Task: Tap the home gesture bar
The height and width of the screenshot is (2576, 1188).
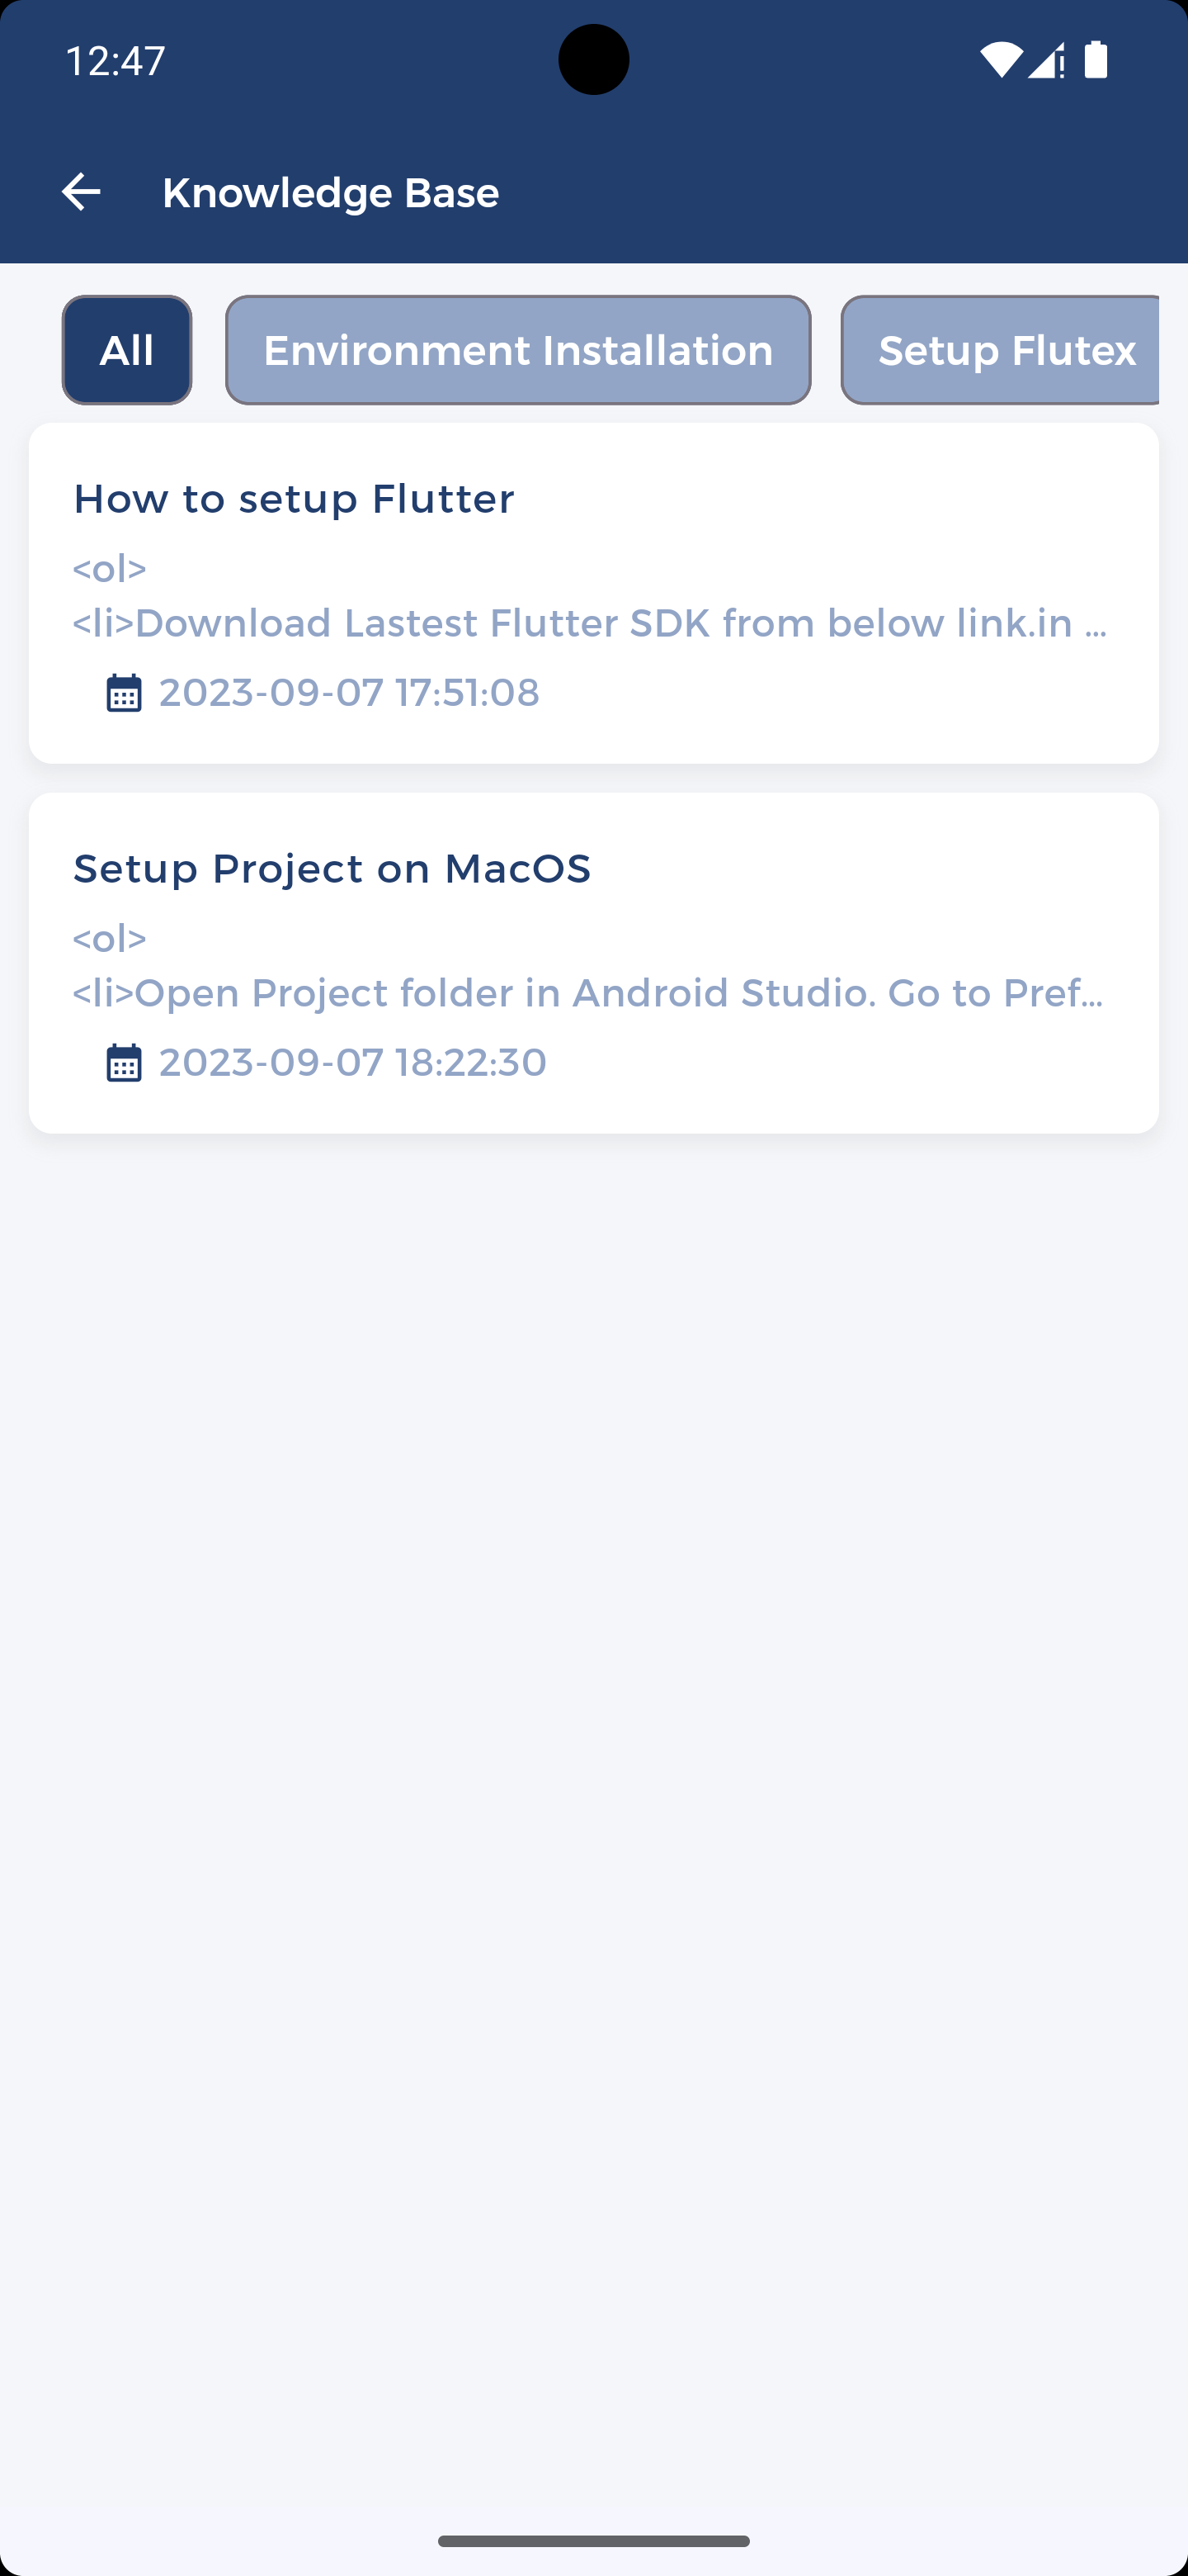Action: tap(593, 2541)
